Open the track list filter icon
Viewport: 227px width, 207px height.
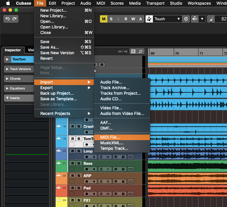(x=133, y=51)
